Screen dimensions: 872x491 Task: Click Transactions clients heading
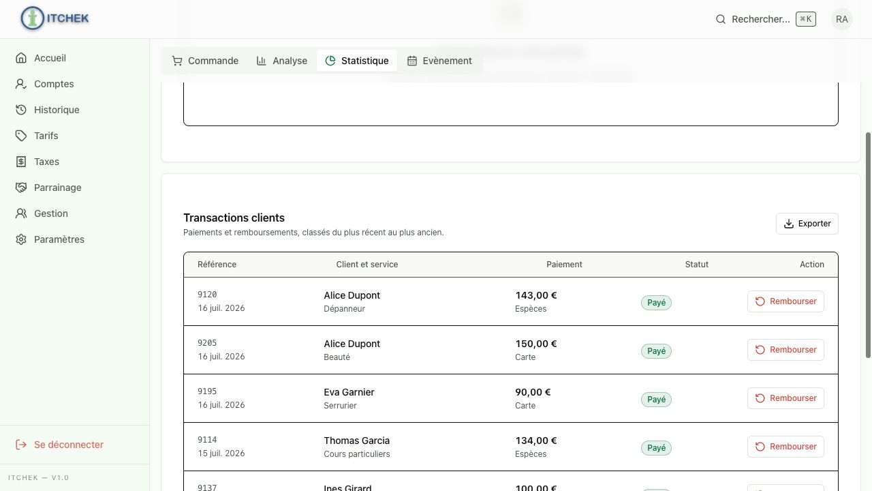pos(234,218)
